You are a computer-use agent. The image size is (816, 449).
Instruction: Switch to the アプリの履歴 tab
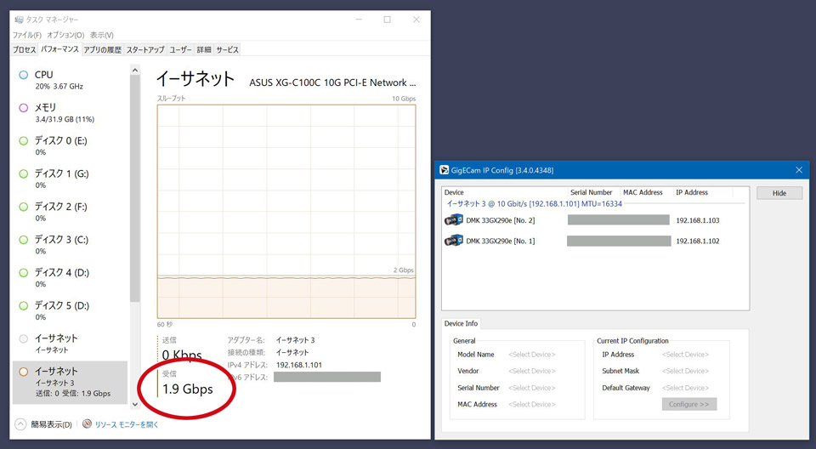(x=103, y=49)
